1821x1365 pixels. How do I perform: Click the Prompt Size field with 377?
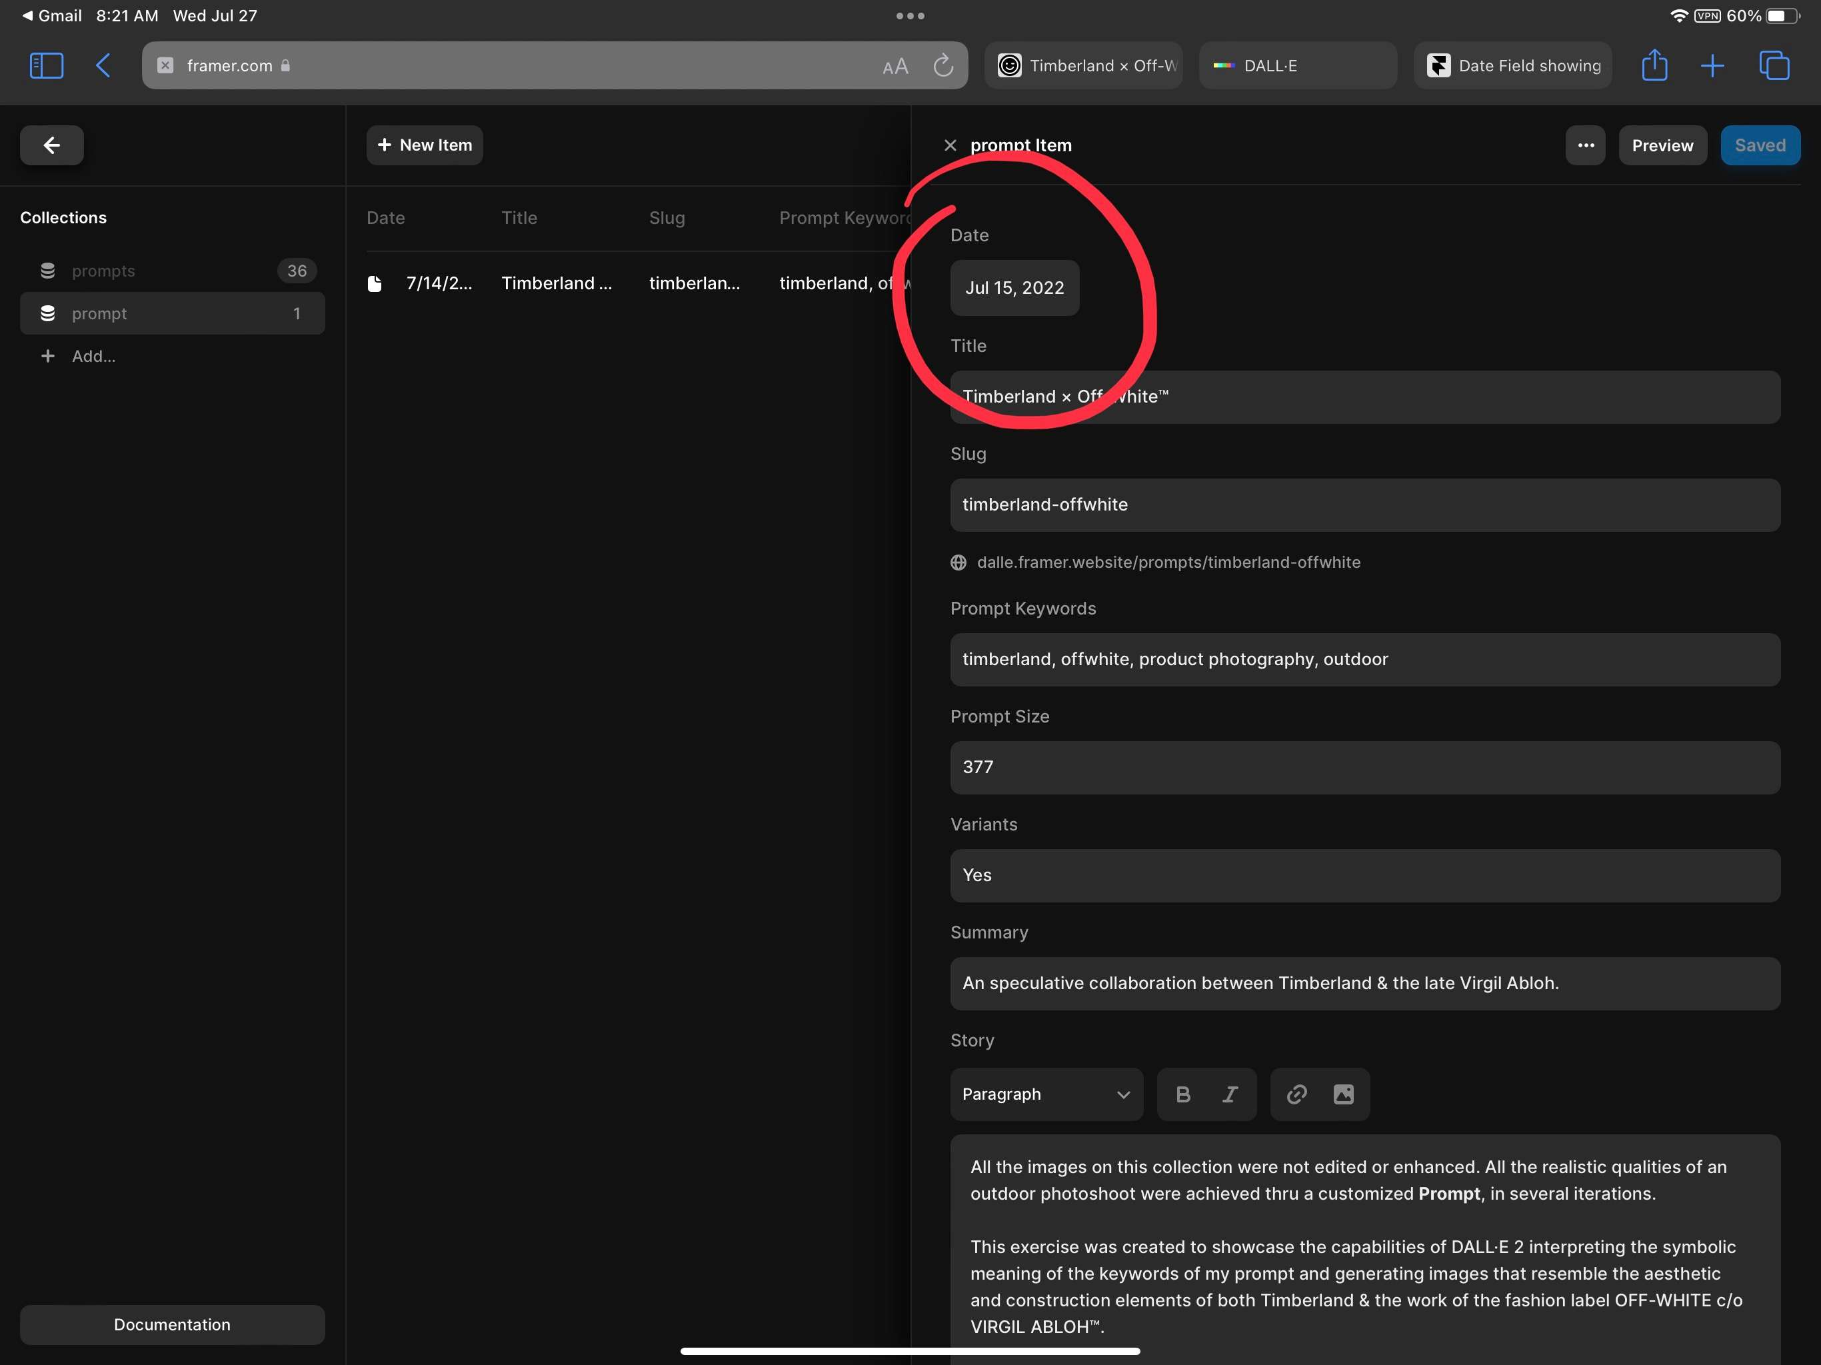pyautogui.click(x=1365, y=767)
